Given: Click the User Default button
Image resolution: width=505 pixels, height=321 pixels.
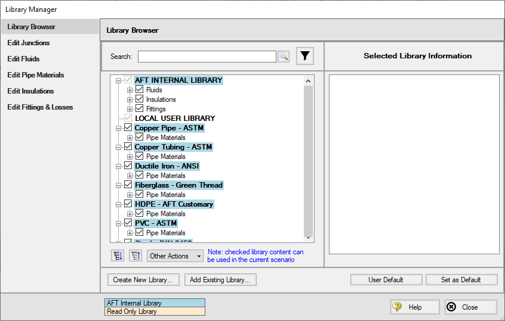Looking at the screenshot, I should pos(386,280).
